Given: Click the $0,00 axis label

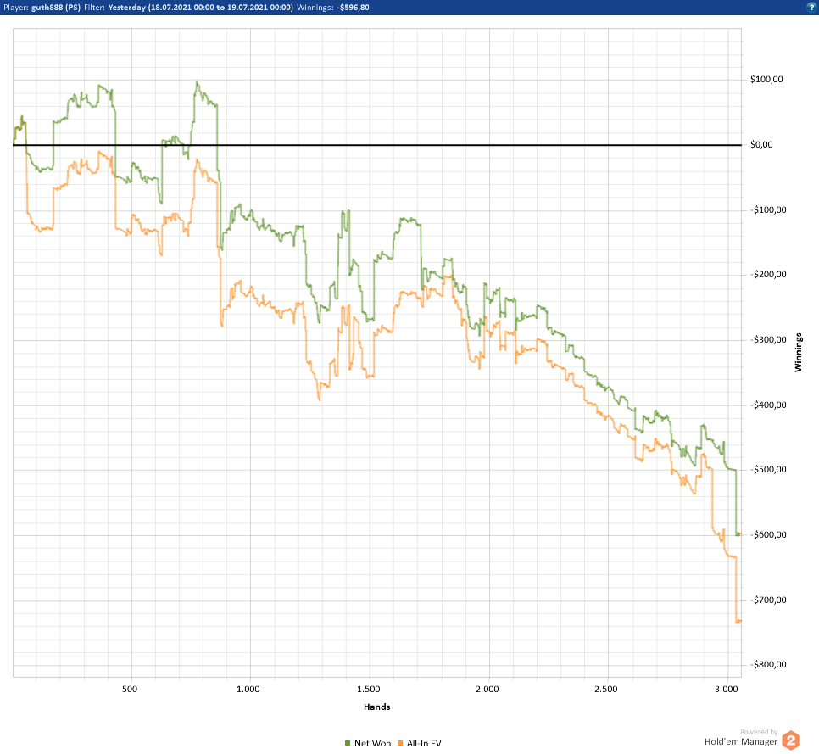Looking at the screenshot, I should point(761,145).
